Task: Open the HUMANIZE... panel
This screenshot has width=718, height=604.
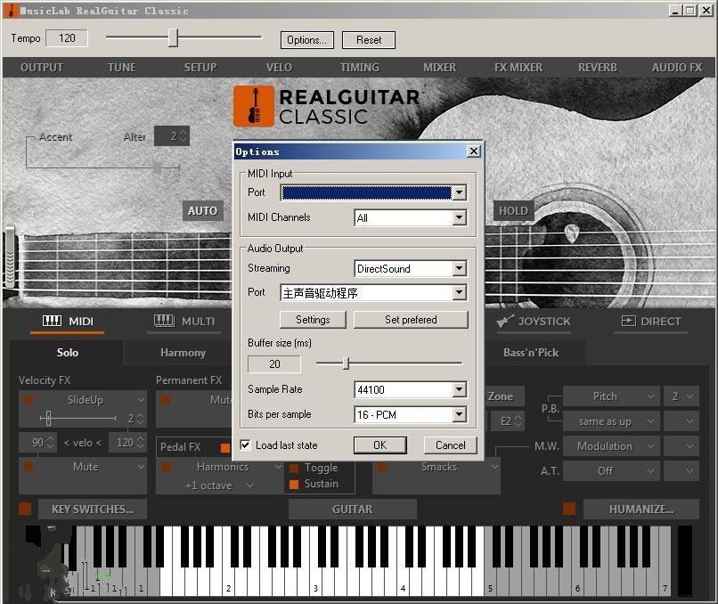Action: 641,510
